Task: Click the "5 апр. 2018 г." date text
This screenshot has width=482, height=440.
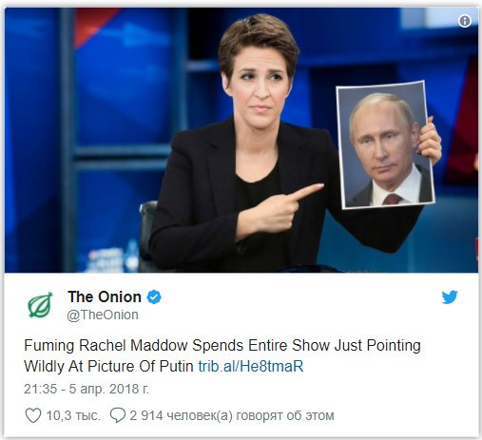Action: point(108,389)
